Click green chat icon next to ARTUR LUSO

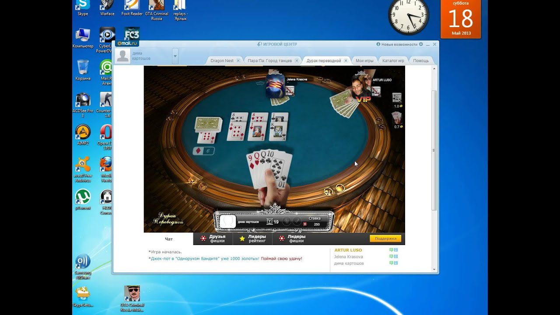[x=391, y=250]
